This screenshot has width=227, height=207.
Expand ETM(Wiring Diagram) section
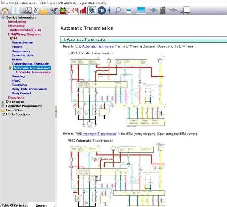(x=24, y=34)
